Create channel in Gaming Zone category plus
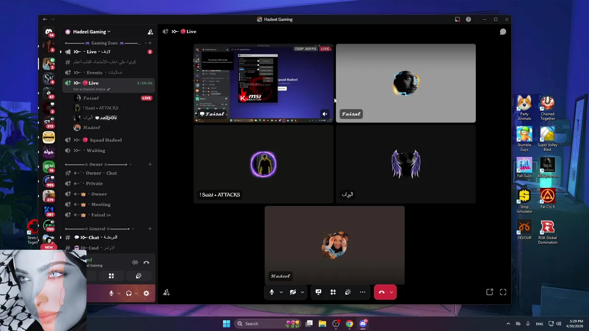This screenshot has width=589, height=331. tap(150, 43)
